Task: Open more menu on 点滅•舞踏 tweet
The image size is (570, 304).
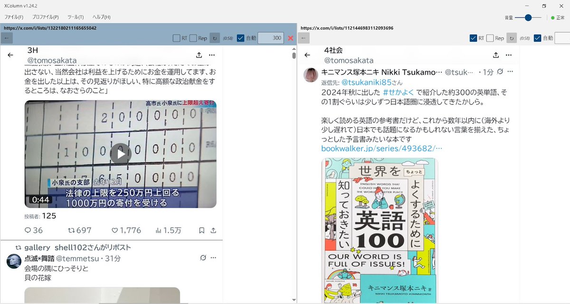Action: coord(214,258)
